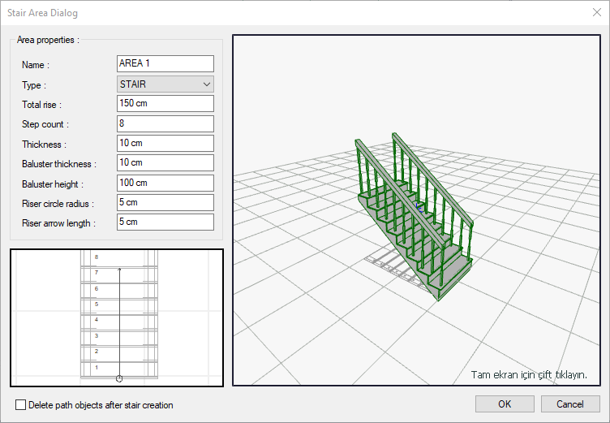Click the OK button
Screen dimensions: 610x423
tap(505, 404)
